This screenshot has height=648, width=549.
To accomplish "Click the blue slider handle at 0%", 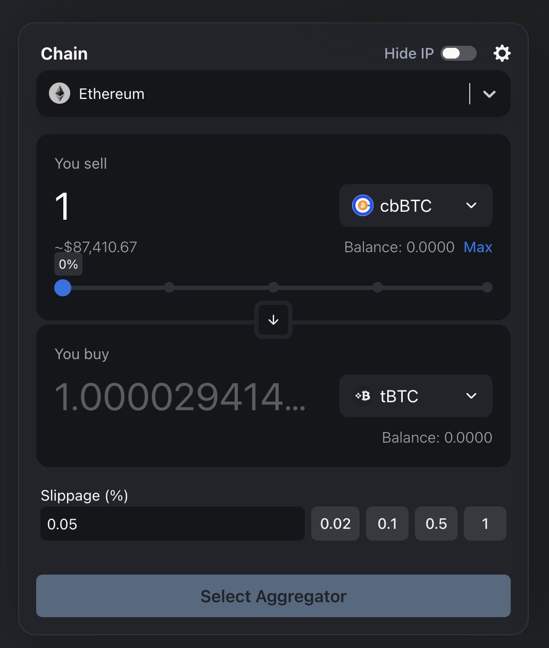I will pyautogui.click(x=63, y=288).
